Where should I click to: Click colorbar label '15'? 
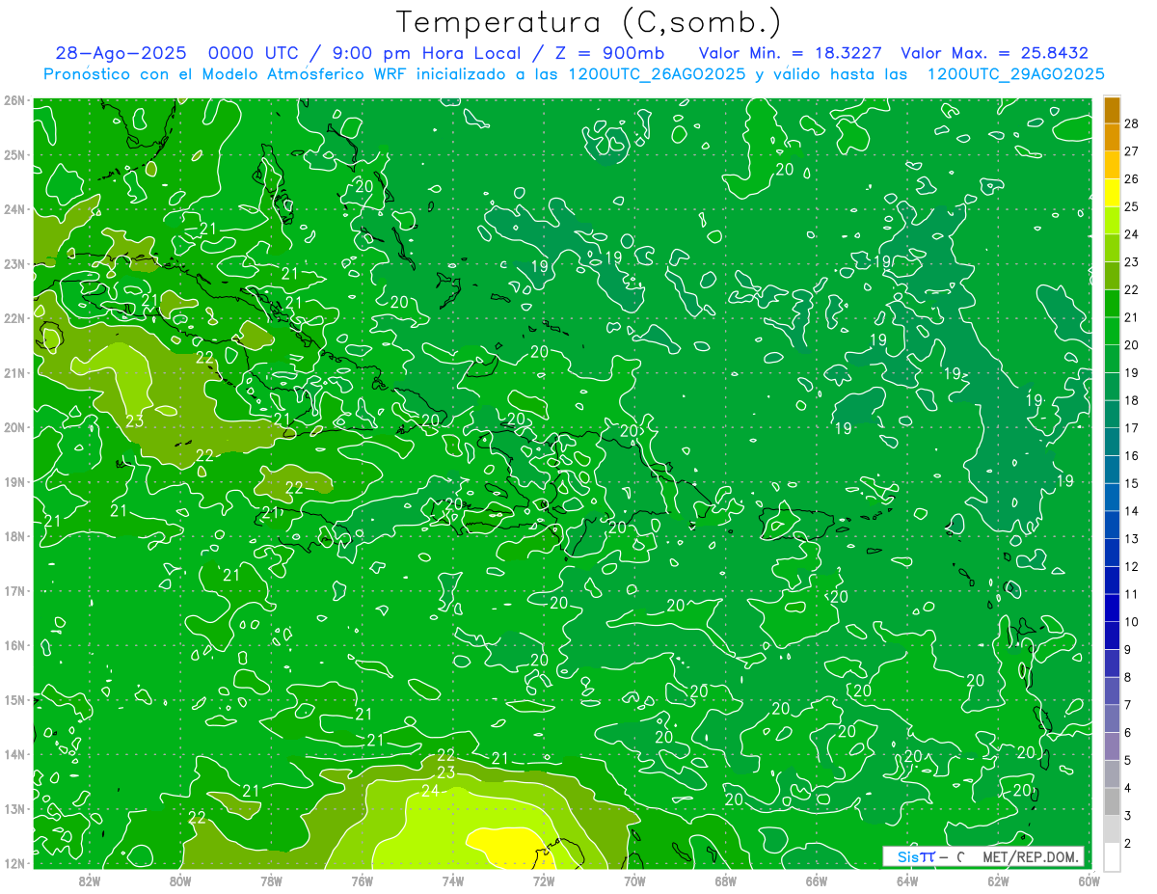(x=1132, y=483)
